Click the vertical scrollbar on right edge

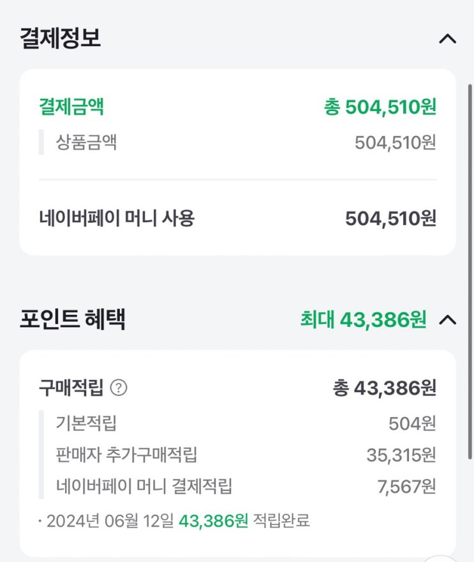[x=470, y=255]
